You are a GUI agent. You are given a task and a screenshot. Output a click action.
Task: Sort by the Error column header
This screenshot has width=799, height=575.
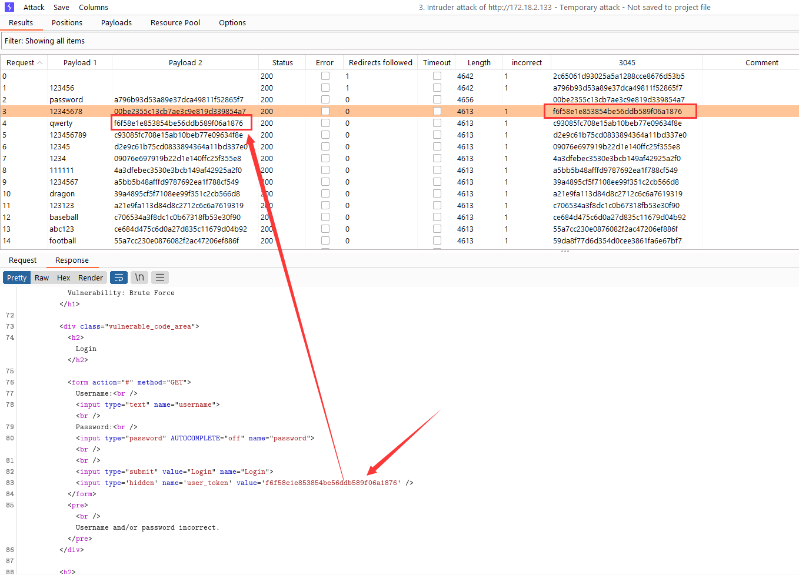325,63
